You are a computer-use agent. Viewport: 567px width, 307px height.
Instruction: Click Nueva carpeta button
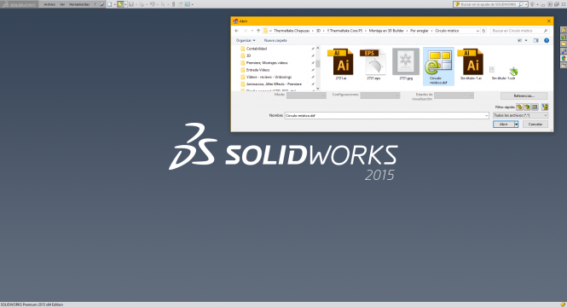[x=275, y=40]
